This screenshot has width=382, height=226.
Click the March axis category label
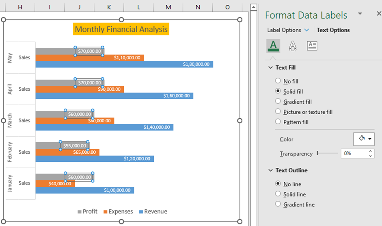pyautogui.click(x=10, y=120)
